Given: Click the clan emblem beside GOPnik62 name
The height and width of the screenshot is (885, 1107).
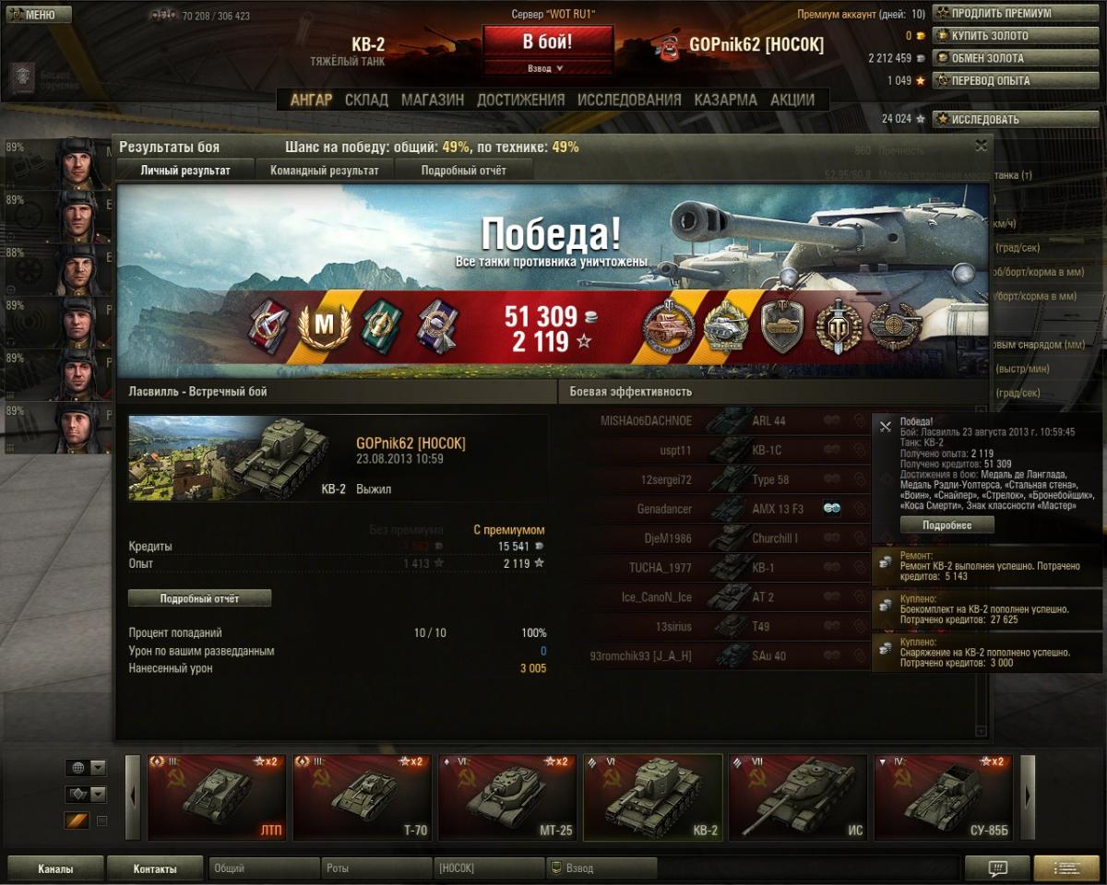Looking at the screenshot, I should (x=665, y=44).
